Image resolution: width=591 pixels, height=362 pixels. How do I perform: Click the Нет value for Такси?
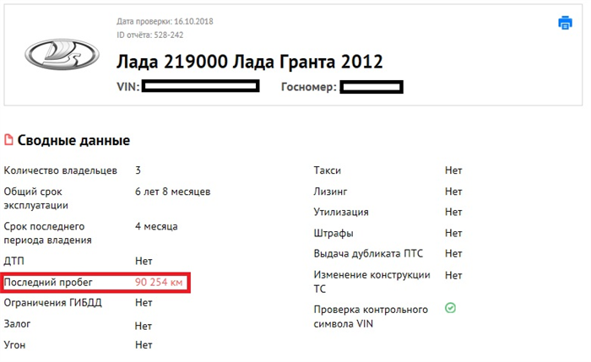point(453,170)
